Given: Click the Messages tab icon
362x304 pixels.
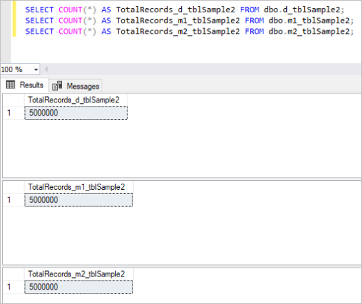Looking at the screenshot, I should pos(57,86).
